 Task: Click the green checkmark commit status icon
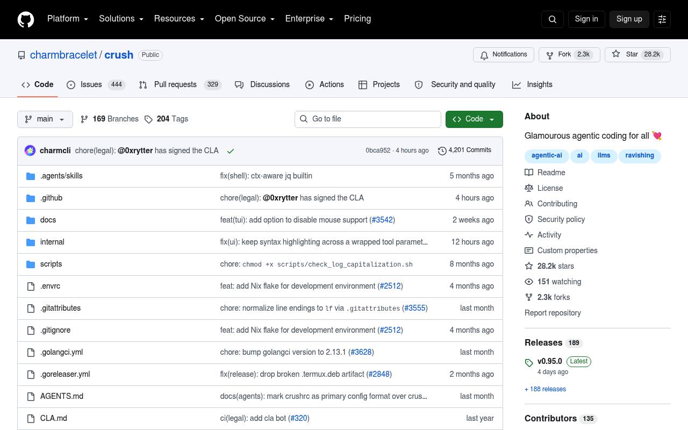231,151
